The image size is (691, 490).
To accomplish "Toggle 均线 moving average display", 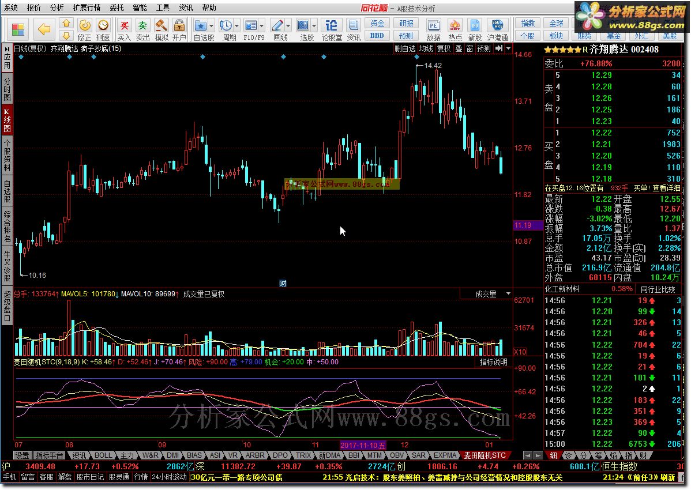I will [x=426, y=48].
